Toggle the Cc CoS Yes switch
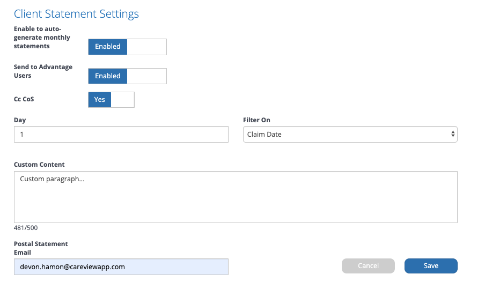This screenshot has height=289, width=485. pos(112,100)
